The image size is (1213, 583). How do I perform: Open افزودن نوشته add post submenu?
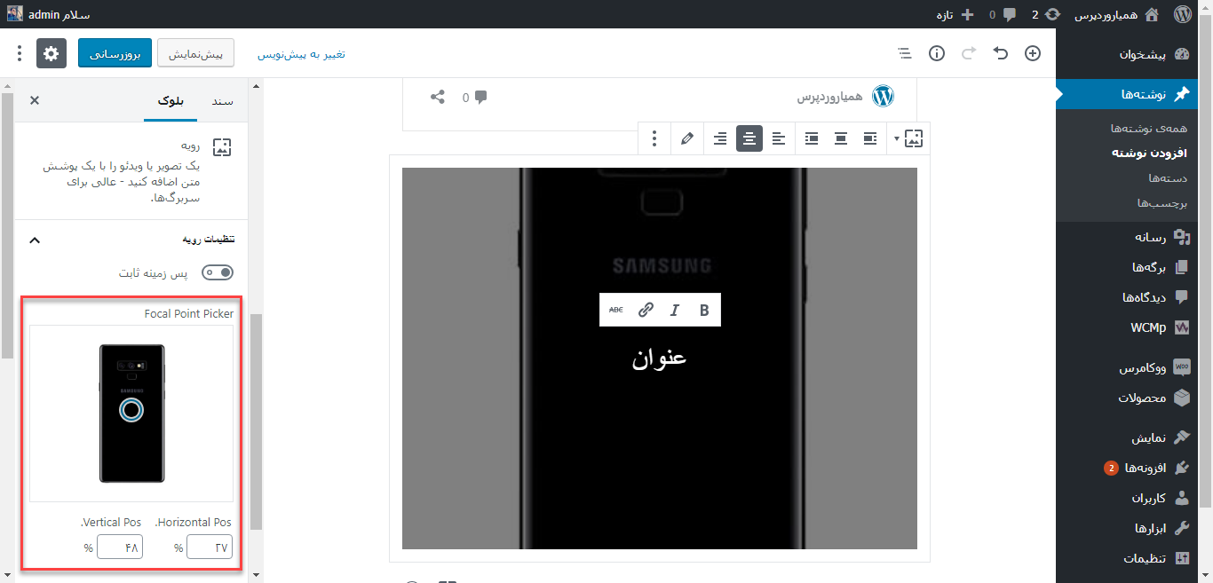pos(1150,153)
